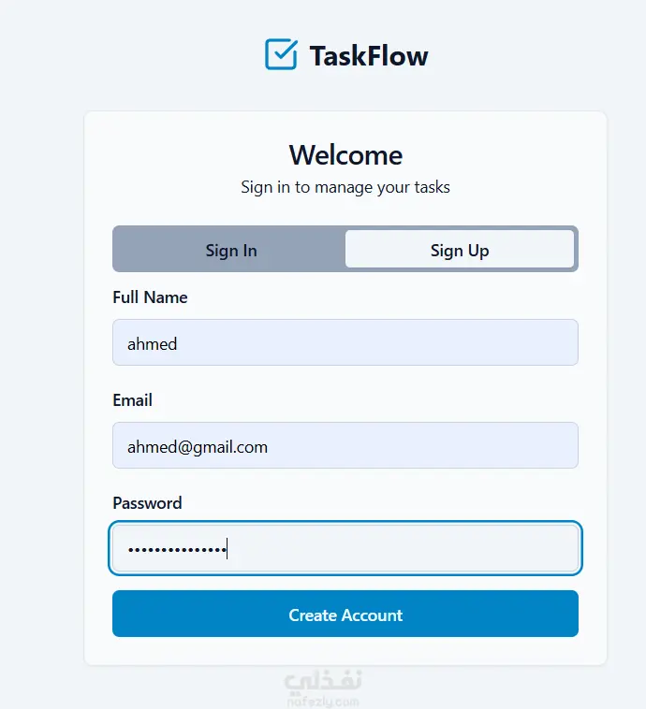Image resolution: width=646 pixels, height=709 pixels.
Task: Click the typed name "ahmed"
Action: tap(152, 344)
